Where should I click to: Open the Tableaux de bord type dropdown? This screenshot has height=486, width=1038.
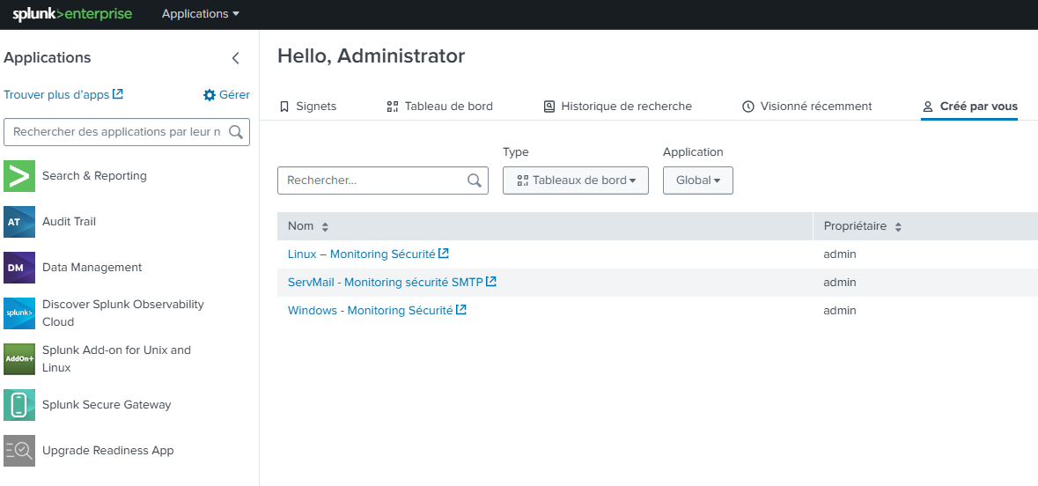576,180
